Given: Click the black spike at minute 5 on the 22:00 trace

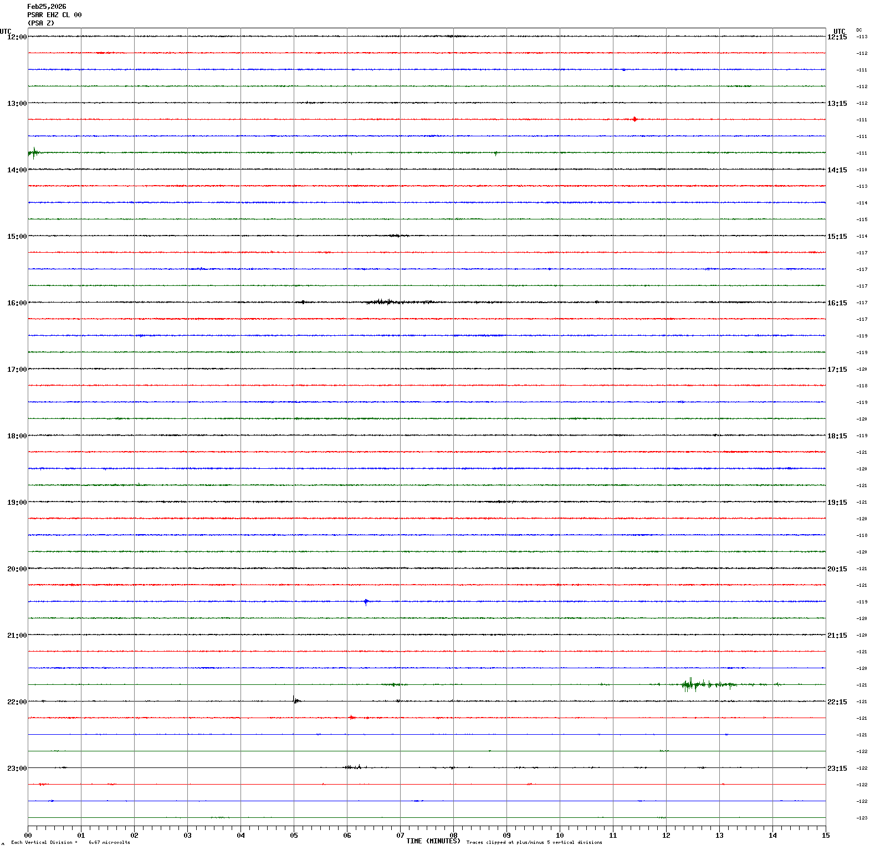Looking at the screenshot, I should point(295,700).
